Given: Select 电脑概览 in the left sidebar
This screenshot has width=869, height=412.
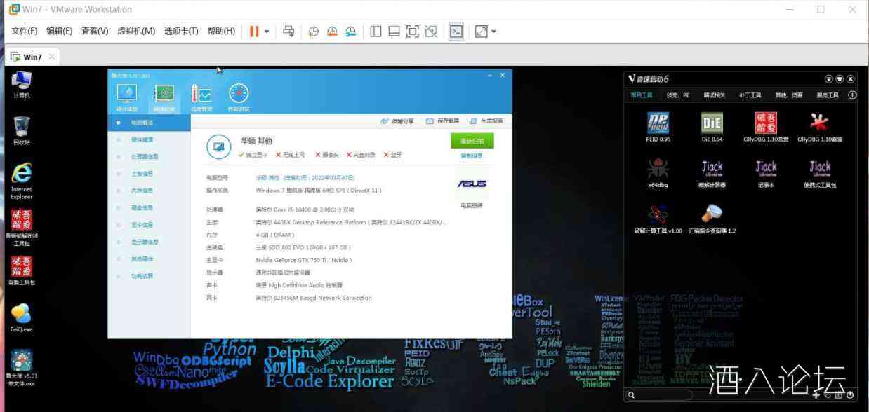Looking at the screenshot, I should pyautogui.click(x=149, y=123).
